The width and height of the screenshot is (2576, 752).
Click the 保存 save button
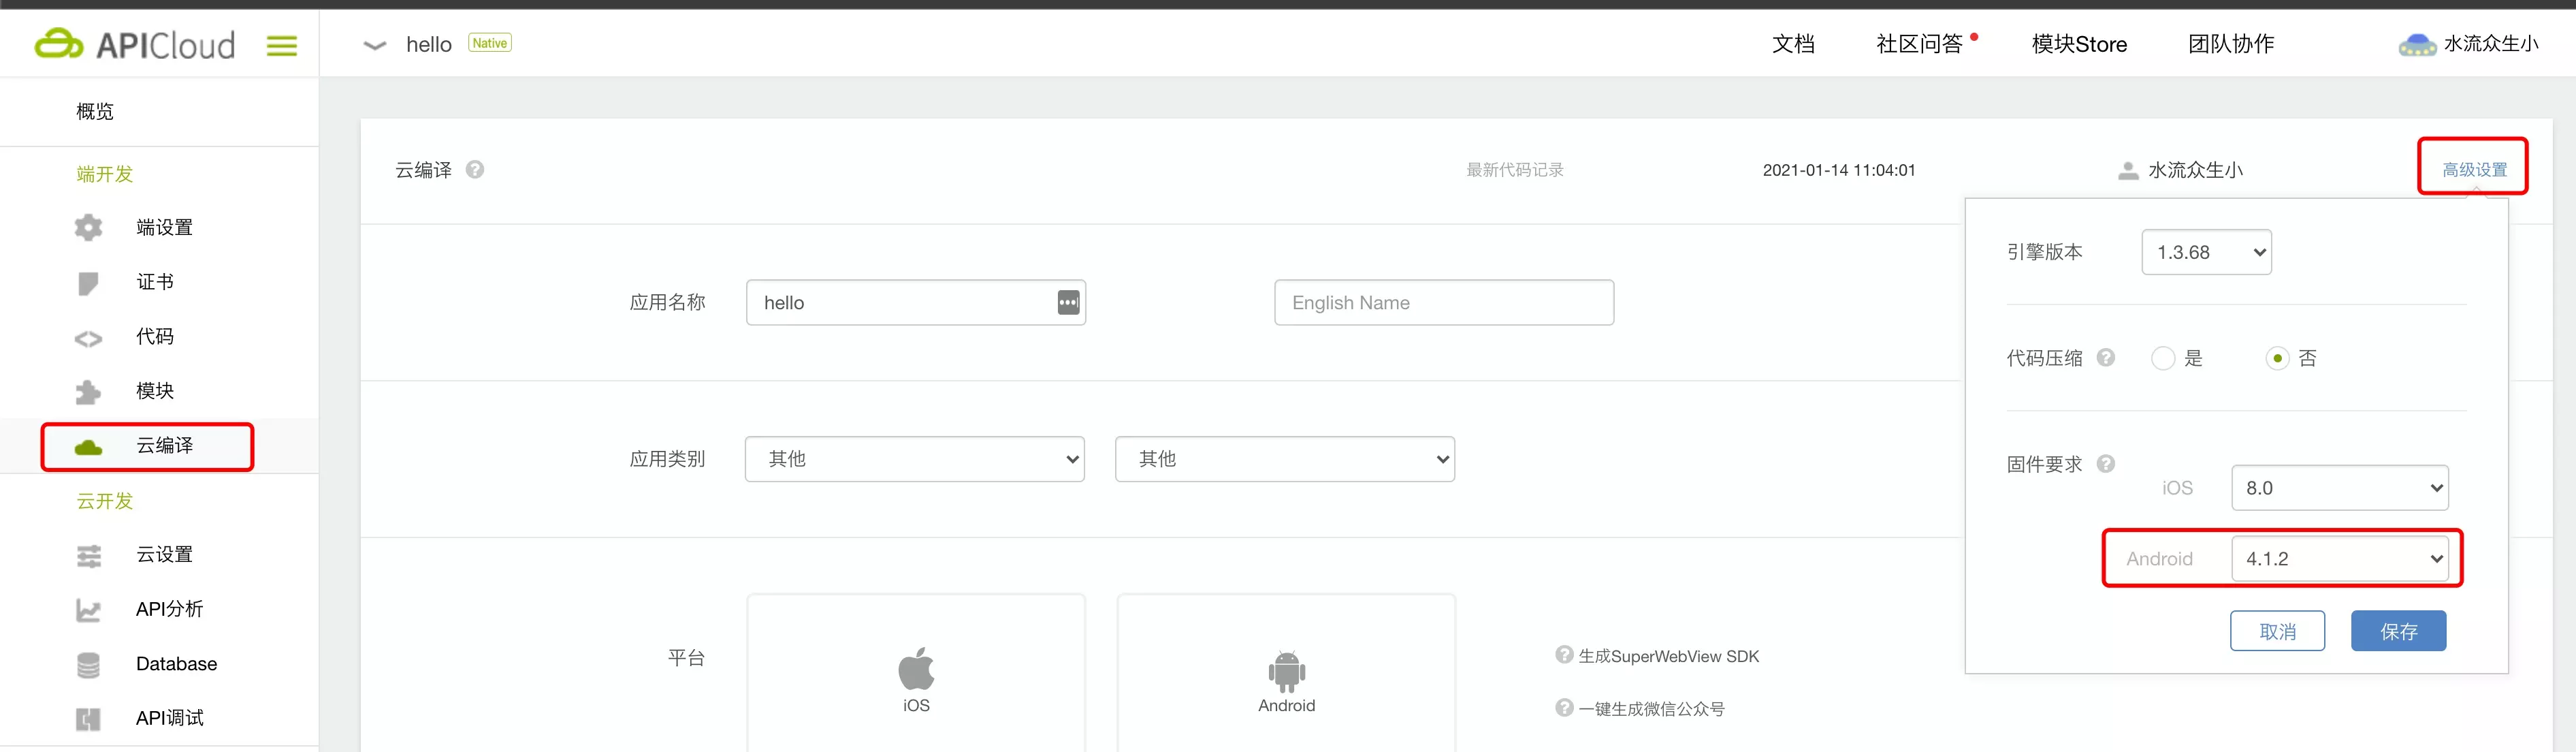click(x=2398, y=630)
